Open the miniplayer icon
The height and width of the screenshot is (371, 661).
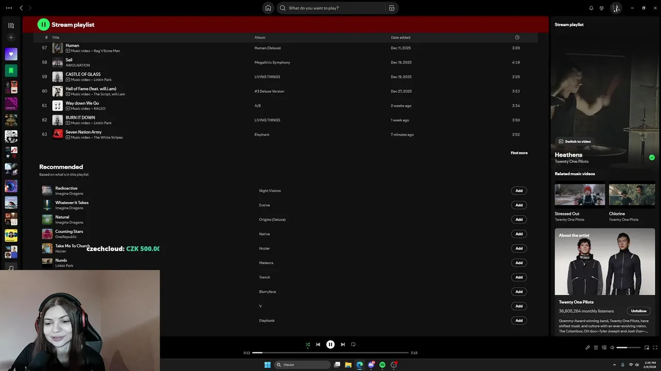(647, 347)
